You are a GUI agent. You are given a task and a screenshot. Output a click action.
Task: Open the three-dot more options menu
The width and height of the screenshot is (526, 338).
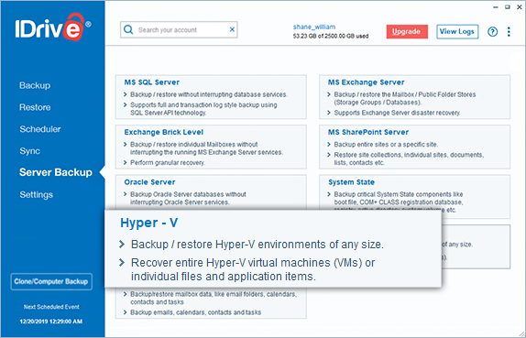[x=509, y=31]
